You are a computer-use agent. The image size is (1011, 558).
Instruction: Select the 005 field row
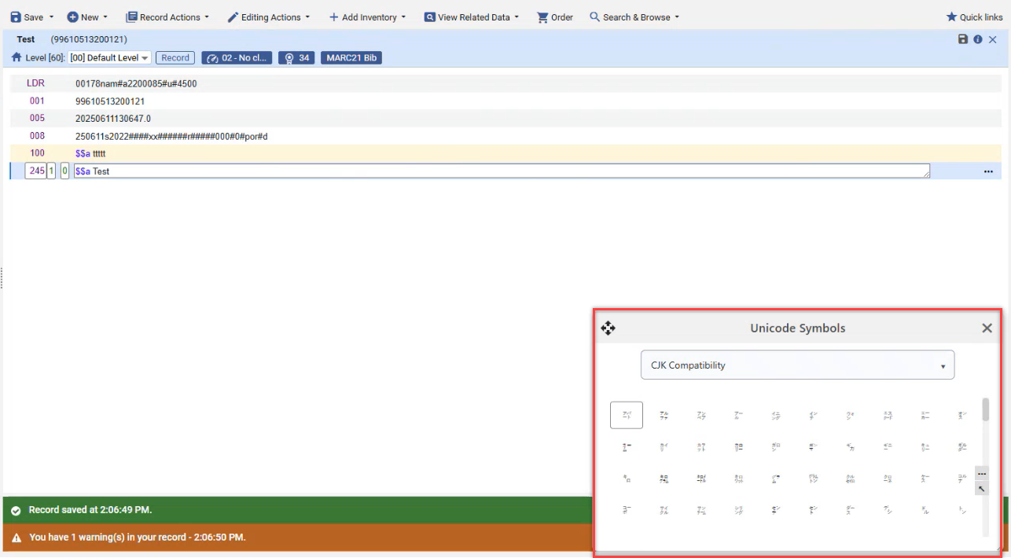tap(505, 119)
